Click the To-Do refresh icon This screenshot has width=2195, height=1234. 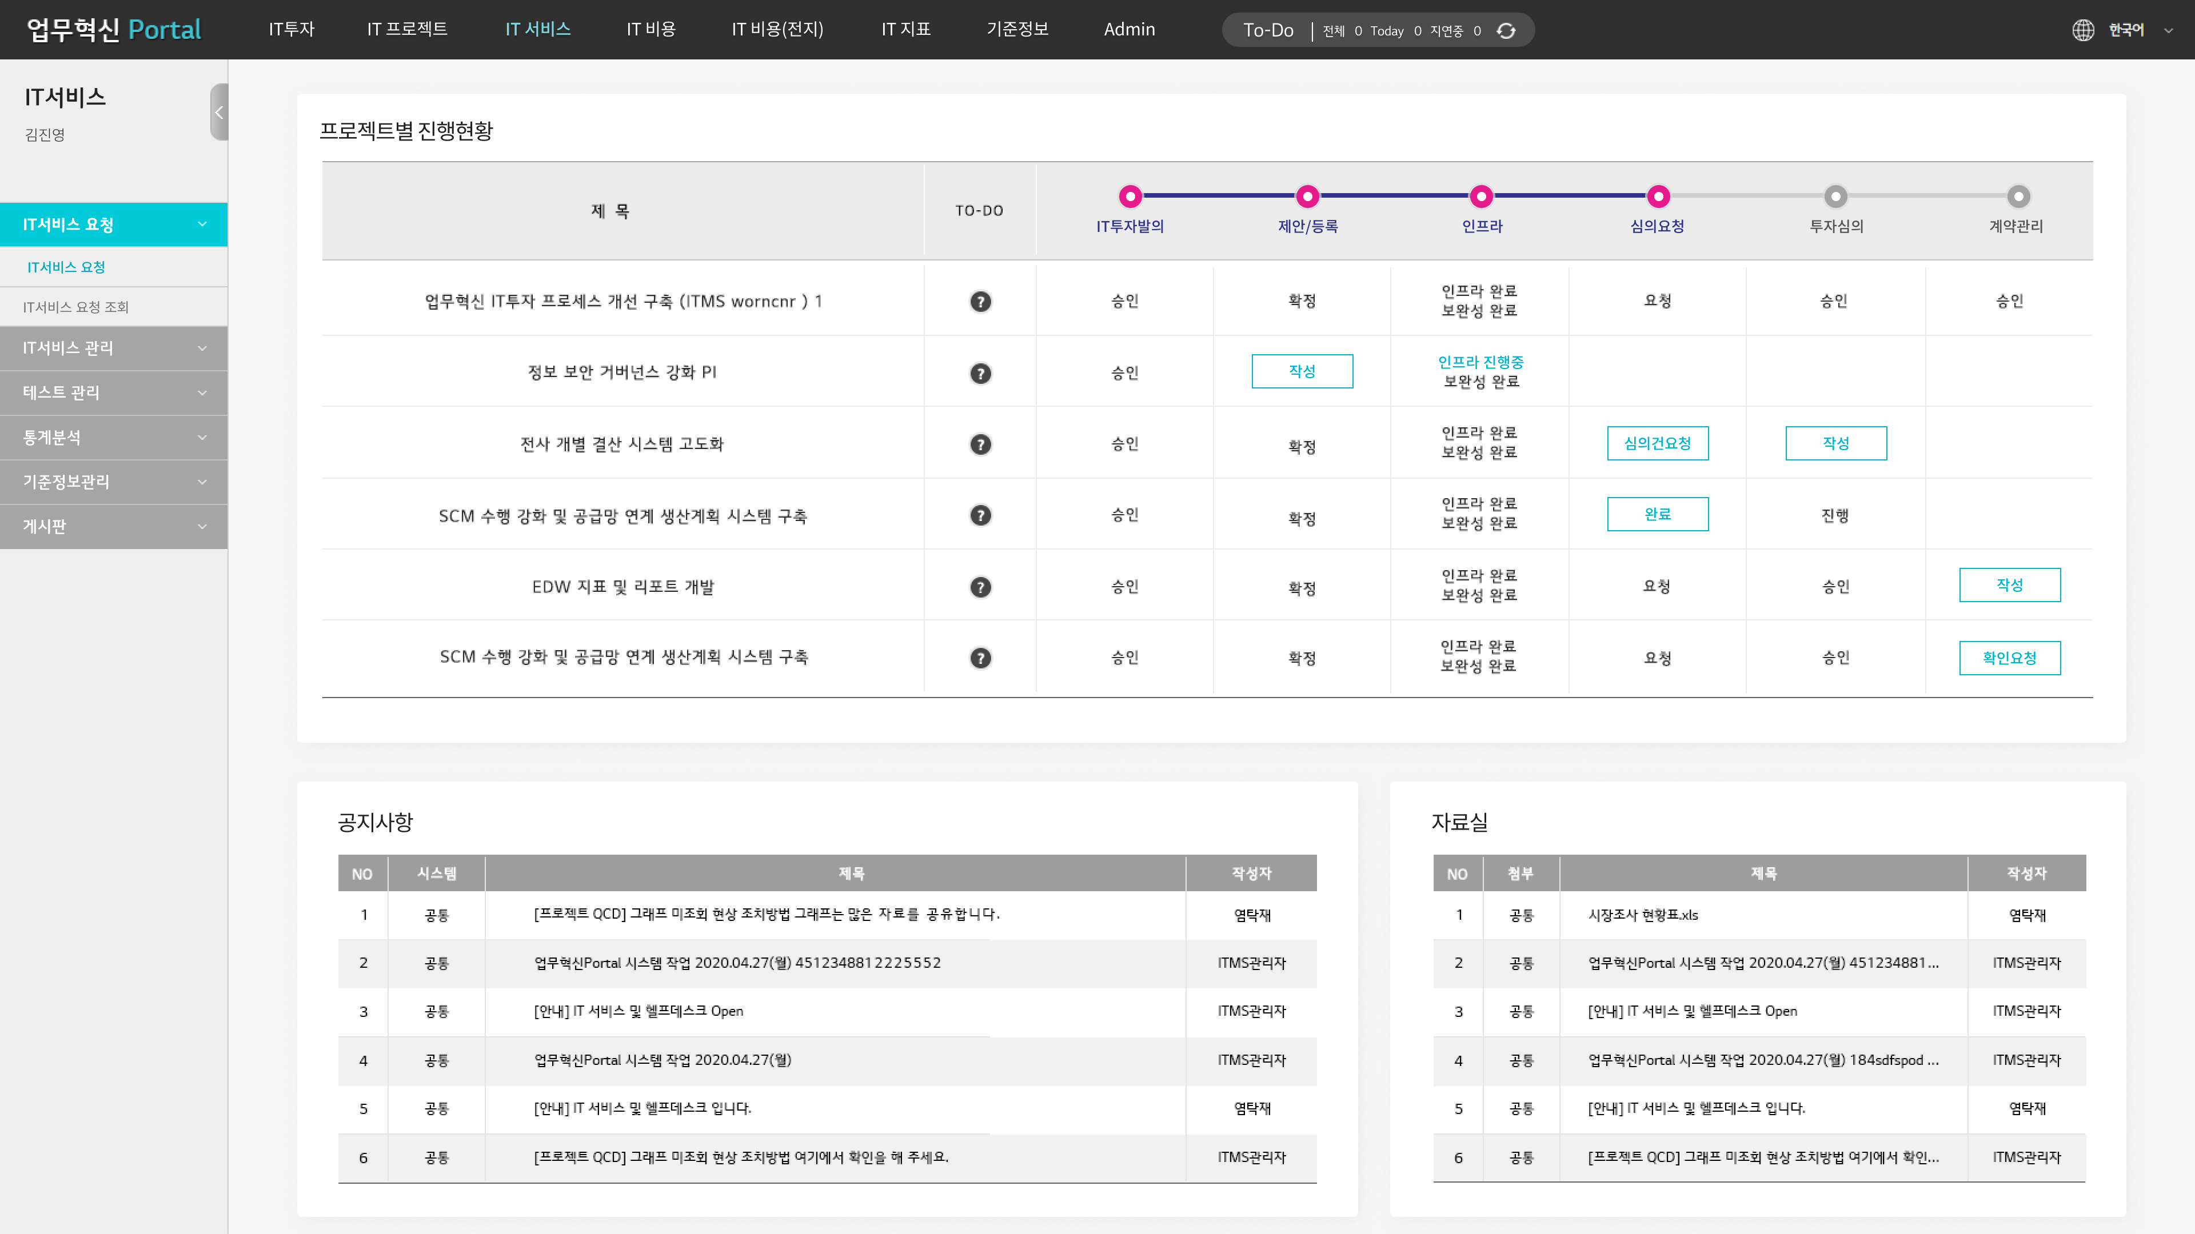click(1507, 31)
